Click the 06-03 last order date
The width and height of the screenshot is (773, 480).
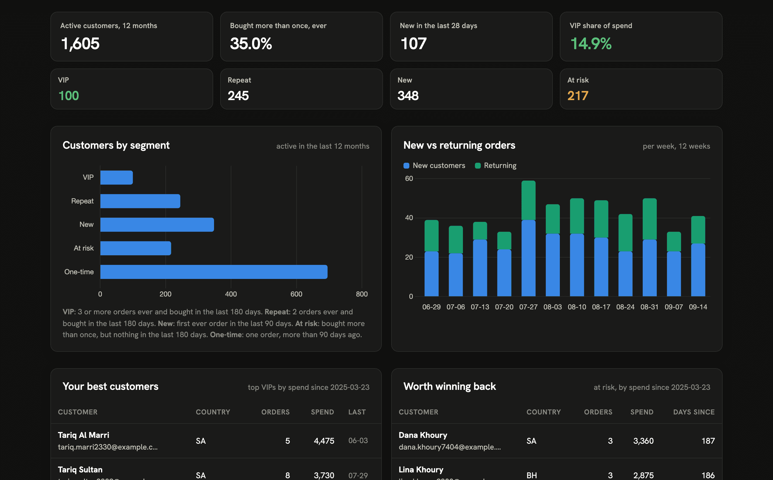click(358, 441)
